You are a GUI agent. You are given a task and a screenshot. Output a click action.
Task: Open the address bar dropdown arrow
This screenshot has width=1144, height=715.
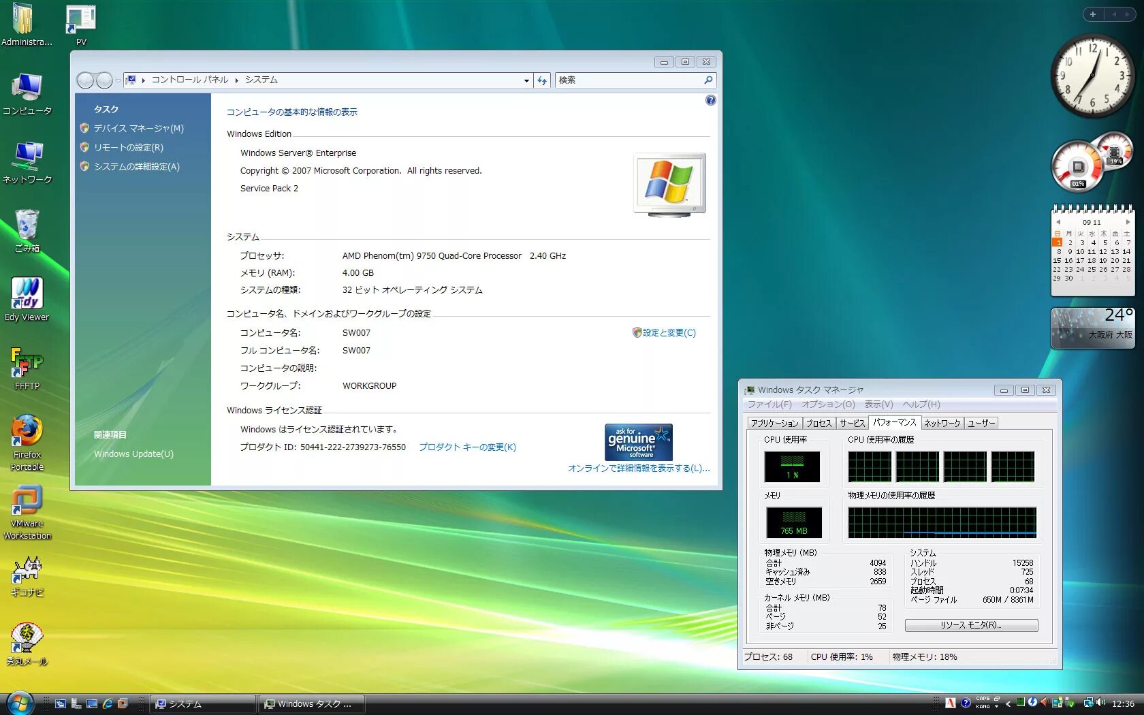526,80
